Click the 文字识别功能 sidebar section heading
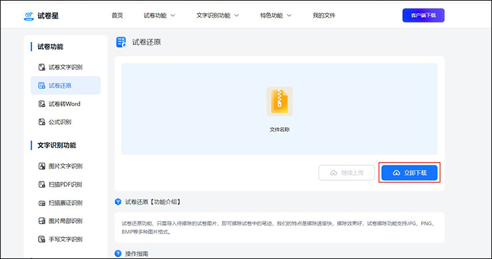This screenshot has height=259, width=492. 57,146
